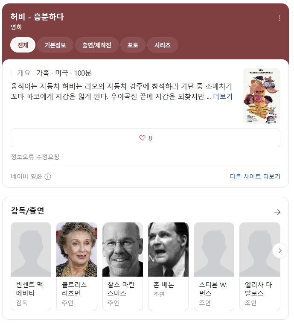The image size is (294, 330).
Task: Open the 시리즈 tab
Action: tap(163, 45)
